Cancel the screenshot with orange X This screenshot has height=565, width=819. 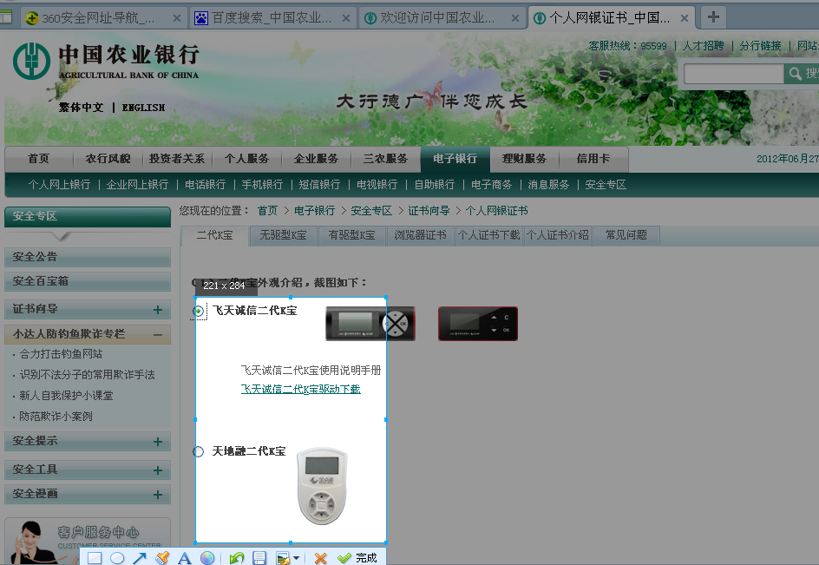[x=321, y=558]
